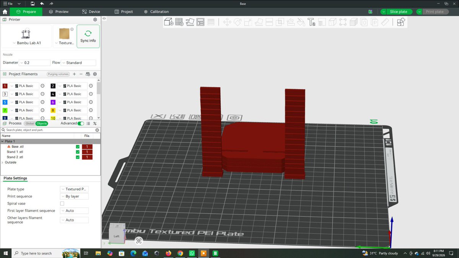Viewport: 459px width, 258px height.
Task: Open Printer settings gear icon
Action: (x=95, y=19)
